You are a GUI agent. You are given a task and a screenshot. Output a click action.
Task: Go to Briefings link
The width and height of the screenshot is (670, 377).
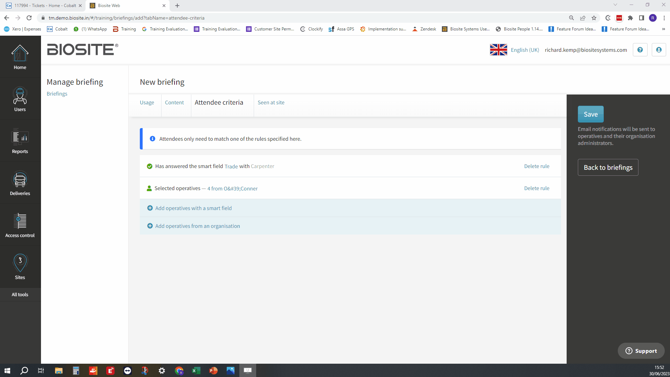click(57, 94)
